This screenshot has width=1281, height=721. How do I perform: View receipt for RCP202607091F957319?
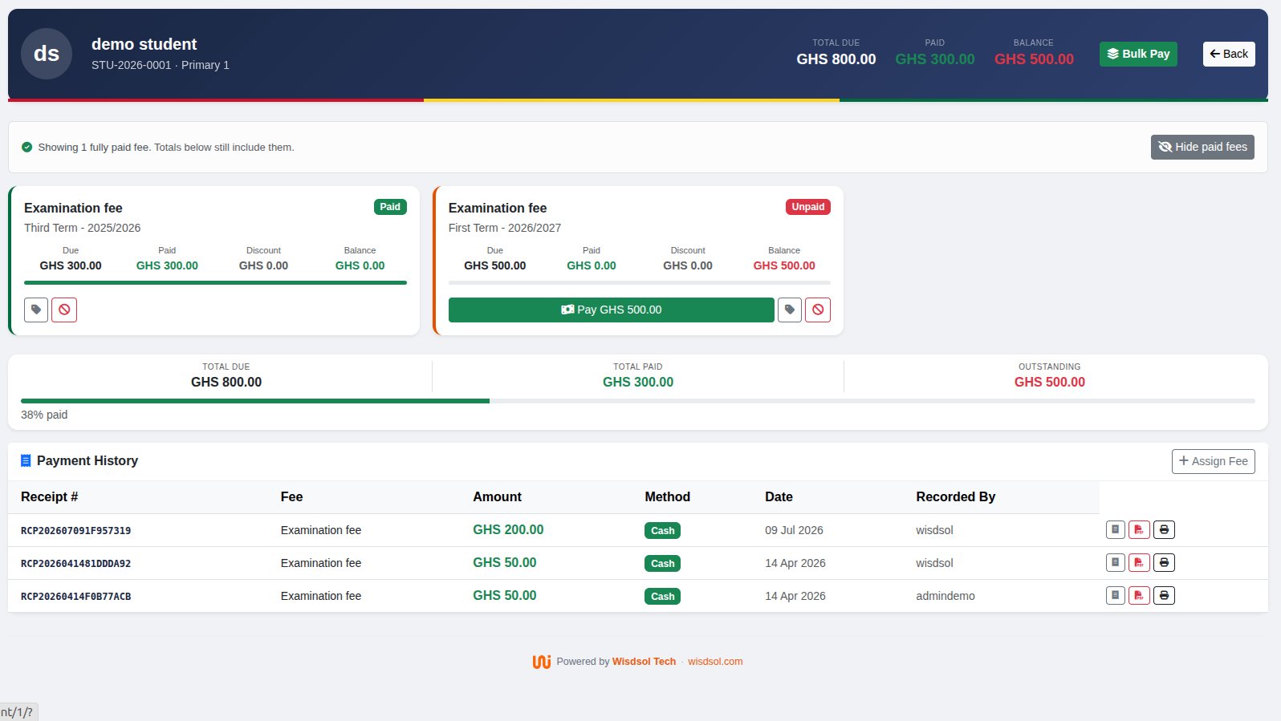coord(1116,529)
